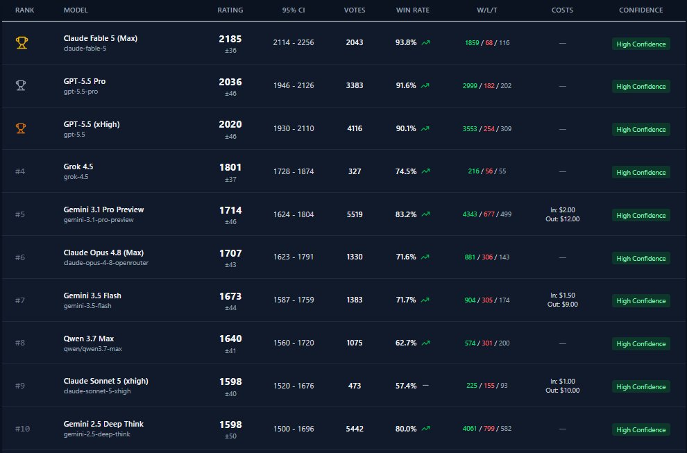
Task: Sort by the COSTS column header
Action: pos(562,10)
